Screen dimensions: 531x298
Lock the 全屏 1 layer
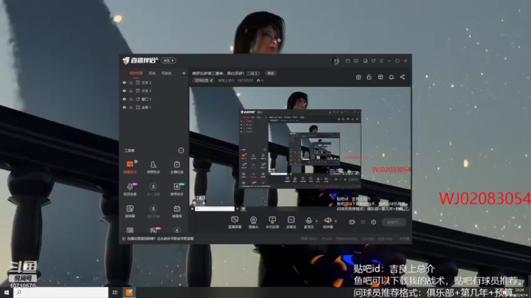pos(131,107)
